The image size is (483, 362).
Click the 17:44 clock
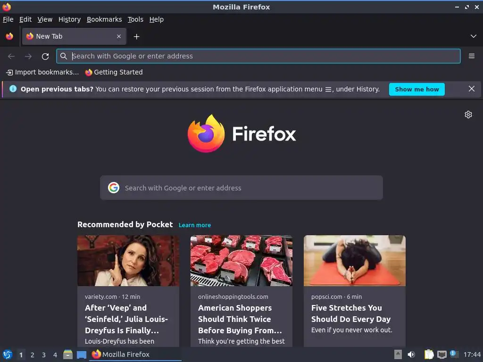point(472,354)
